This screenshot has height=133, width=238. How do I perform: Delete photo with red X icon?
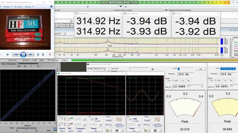(50, 55)
